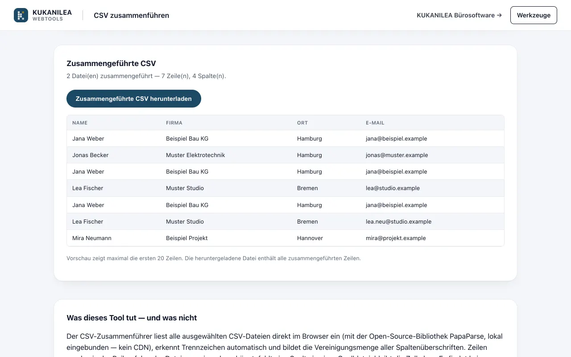This screenshot has height=357, width=571.
Task: Click the Zusammengeführte CSV heading
Action: pos(111,63)
